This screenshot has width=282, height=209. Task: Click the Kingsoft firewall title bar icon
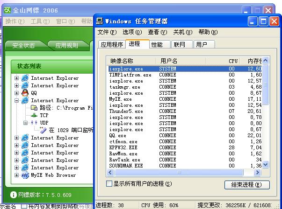pyautogui.click(x=7, y=10)
